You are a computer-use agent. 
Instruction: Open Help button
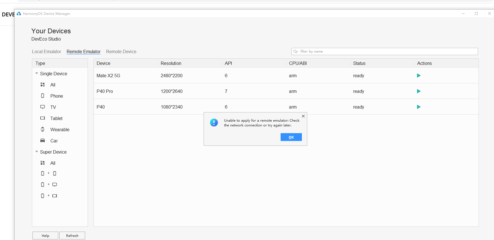point(45,236)
